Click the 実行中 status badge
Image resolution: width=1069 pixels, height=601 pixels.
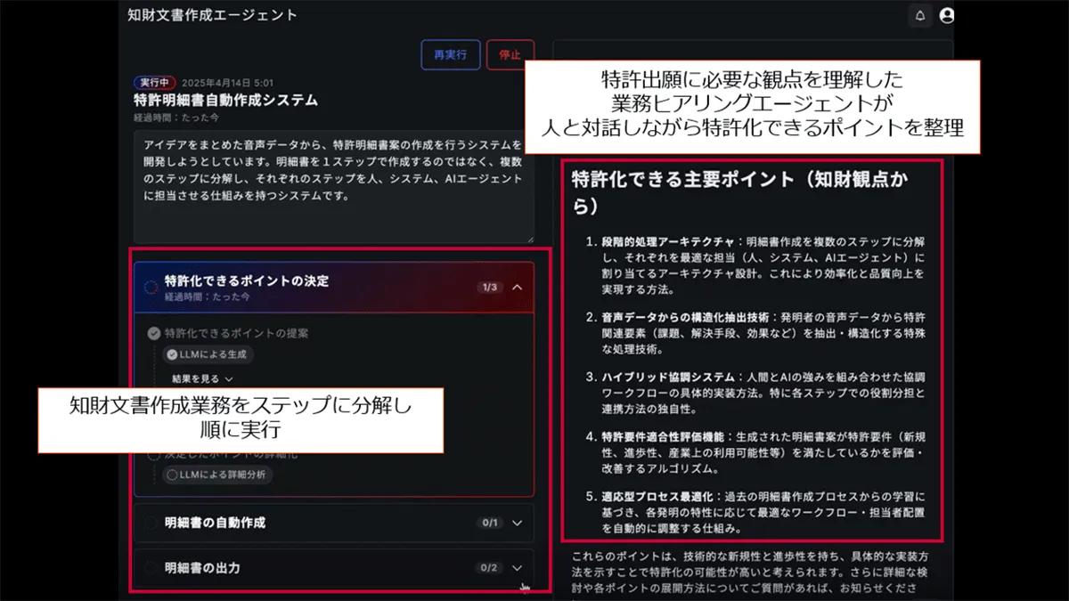click(x=154, y=82)
